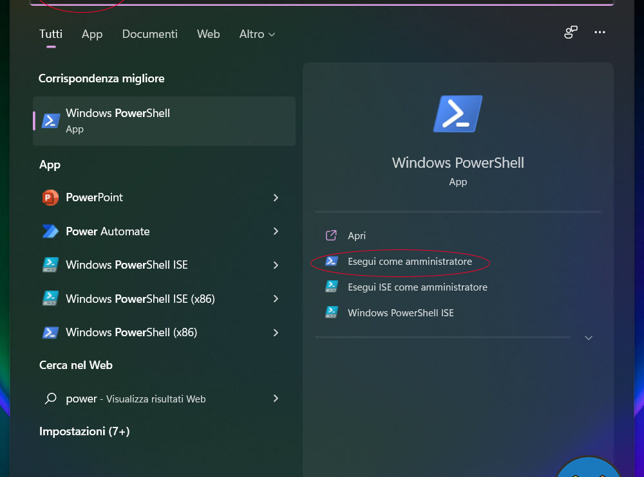Click the large PowerShell logo in preview pane
This screenshot has width=644, height=477.
(458, 114)
